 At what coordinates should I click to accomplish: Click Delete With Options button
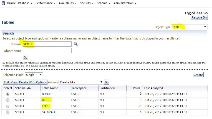click(33, 82)
